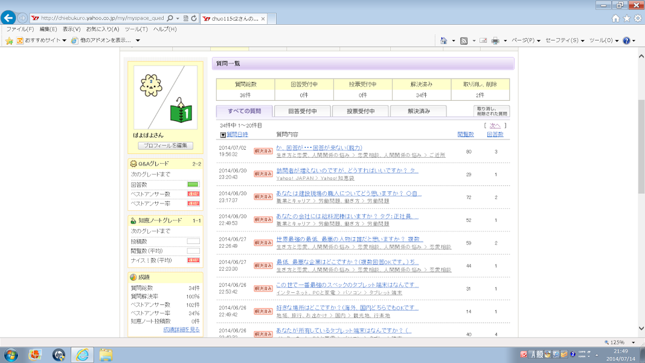Open IE tools gear icon

638,19
